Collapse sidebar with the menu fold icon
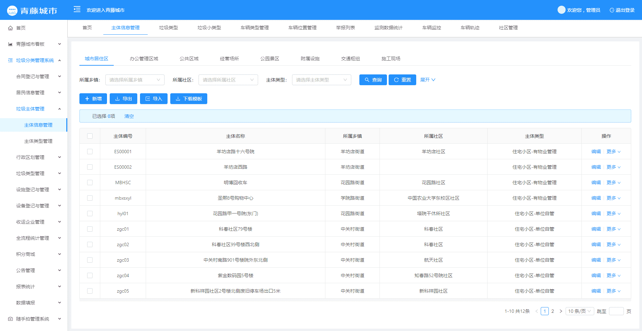The width and height of the screenshot is (642, 331). [x=77, y=9]
